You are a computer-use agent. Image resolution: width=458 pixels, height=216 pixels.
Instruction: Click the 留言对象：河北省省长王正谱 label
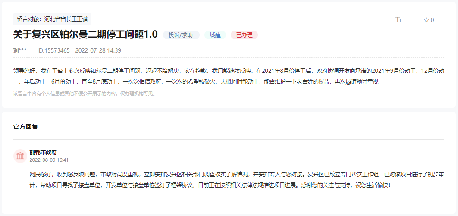(53, 19)
